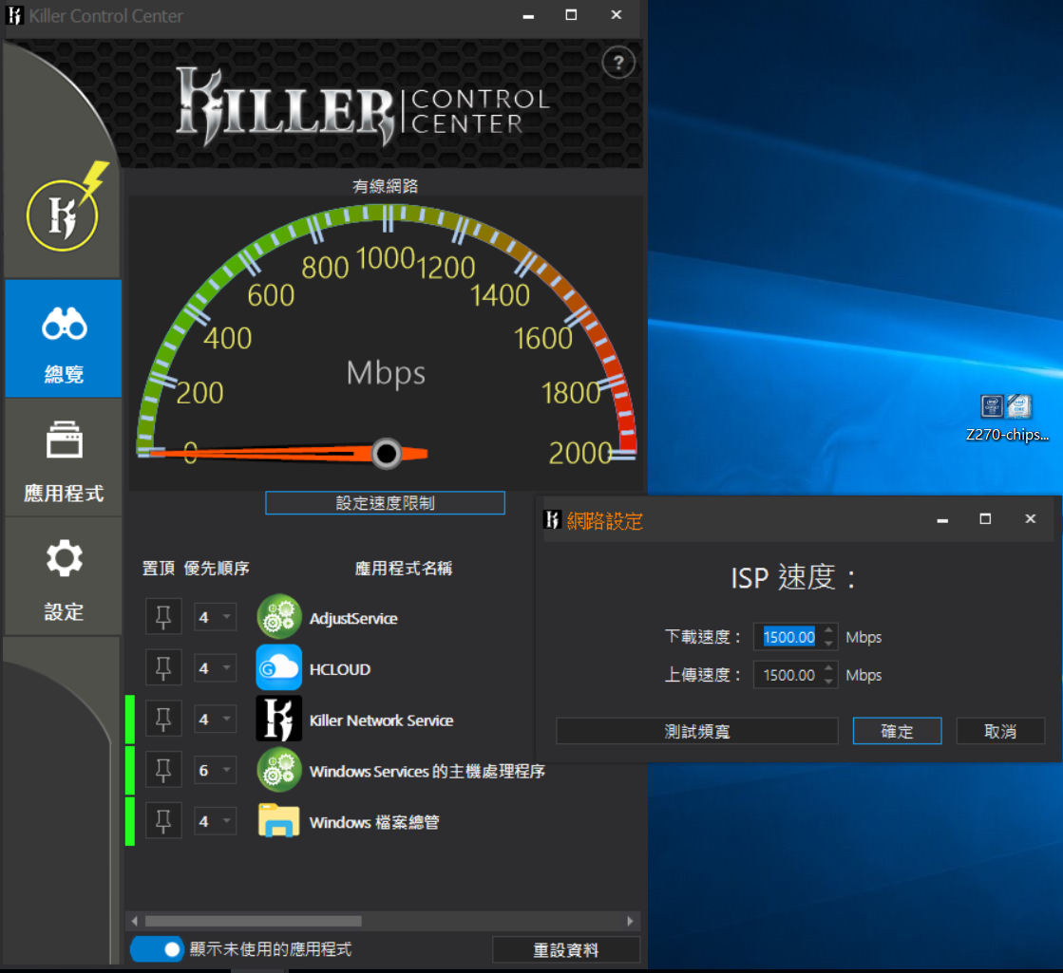Click the 取消 cancel button
1063x973 pixels.
coord(1000,731)
